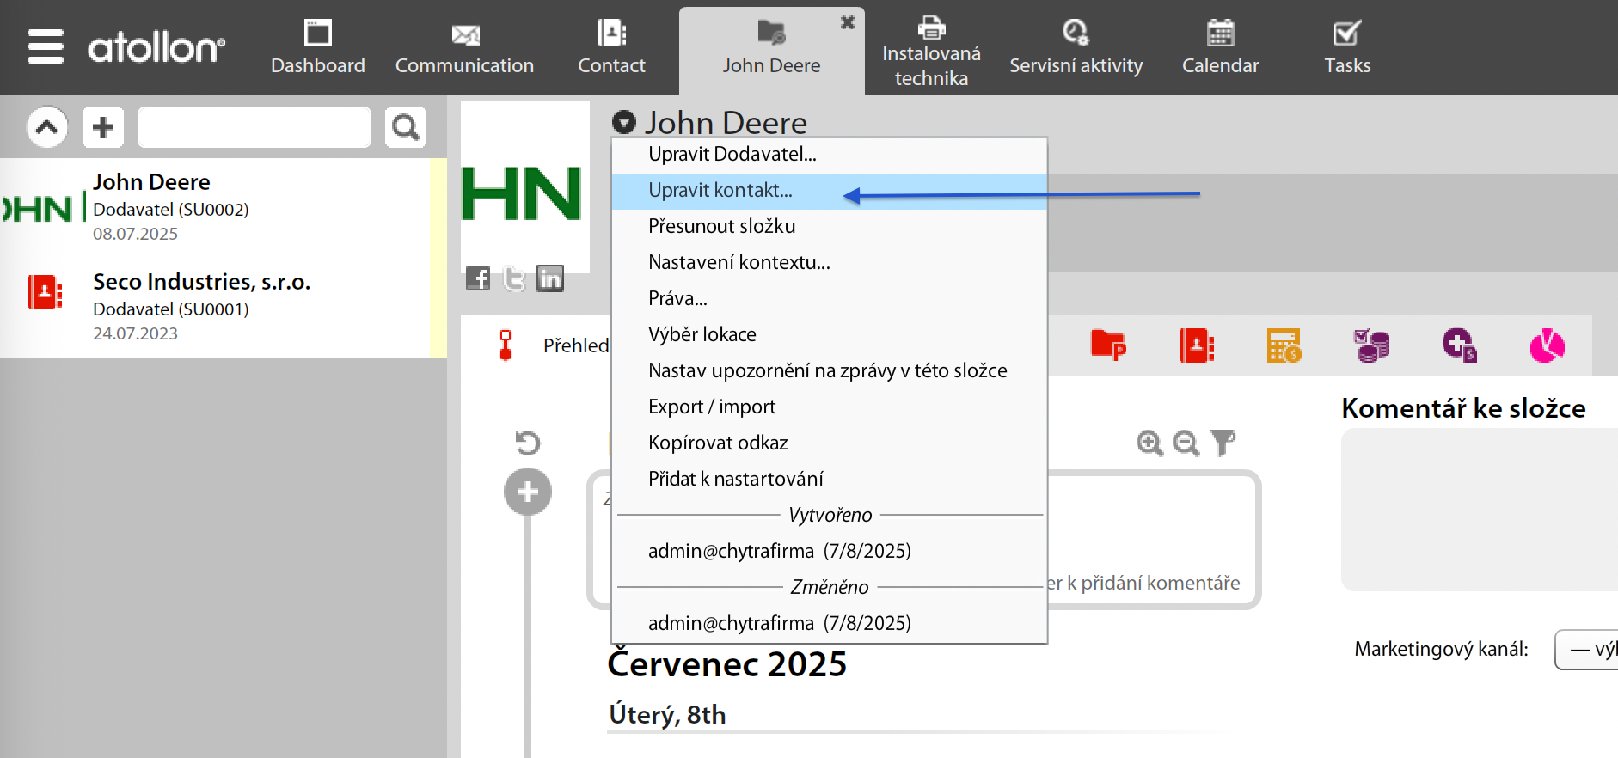Click the Přehled tab label
Screen dimensions: 1618x758
(x=575, y=345)
